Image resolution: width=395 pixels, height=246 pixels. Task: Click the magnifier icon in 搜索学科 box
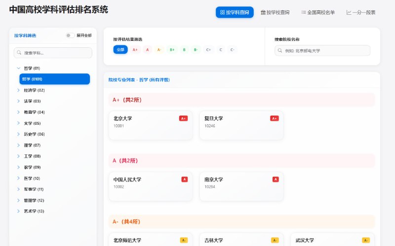(x=19, y=53)
